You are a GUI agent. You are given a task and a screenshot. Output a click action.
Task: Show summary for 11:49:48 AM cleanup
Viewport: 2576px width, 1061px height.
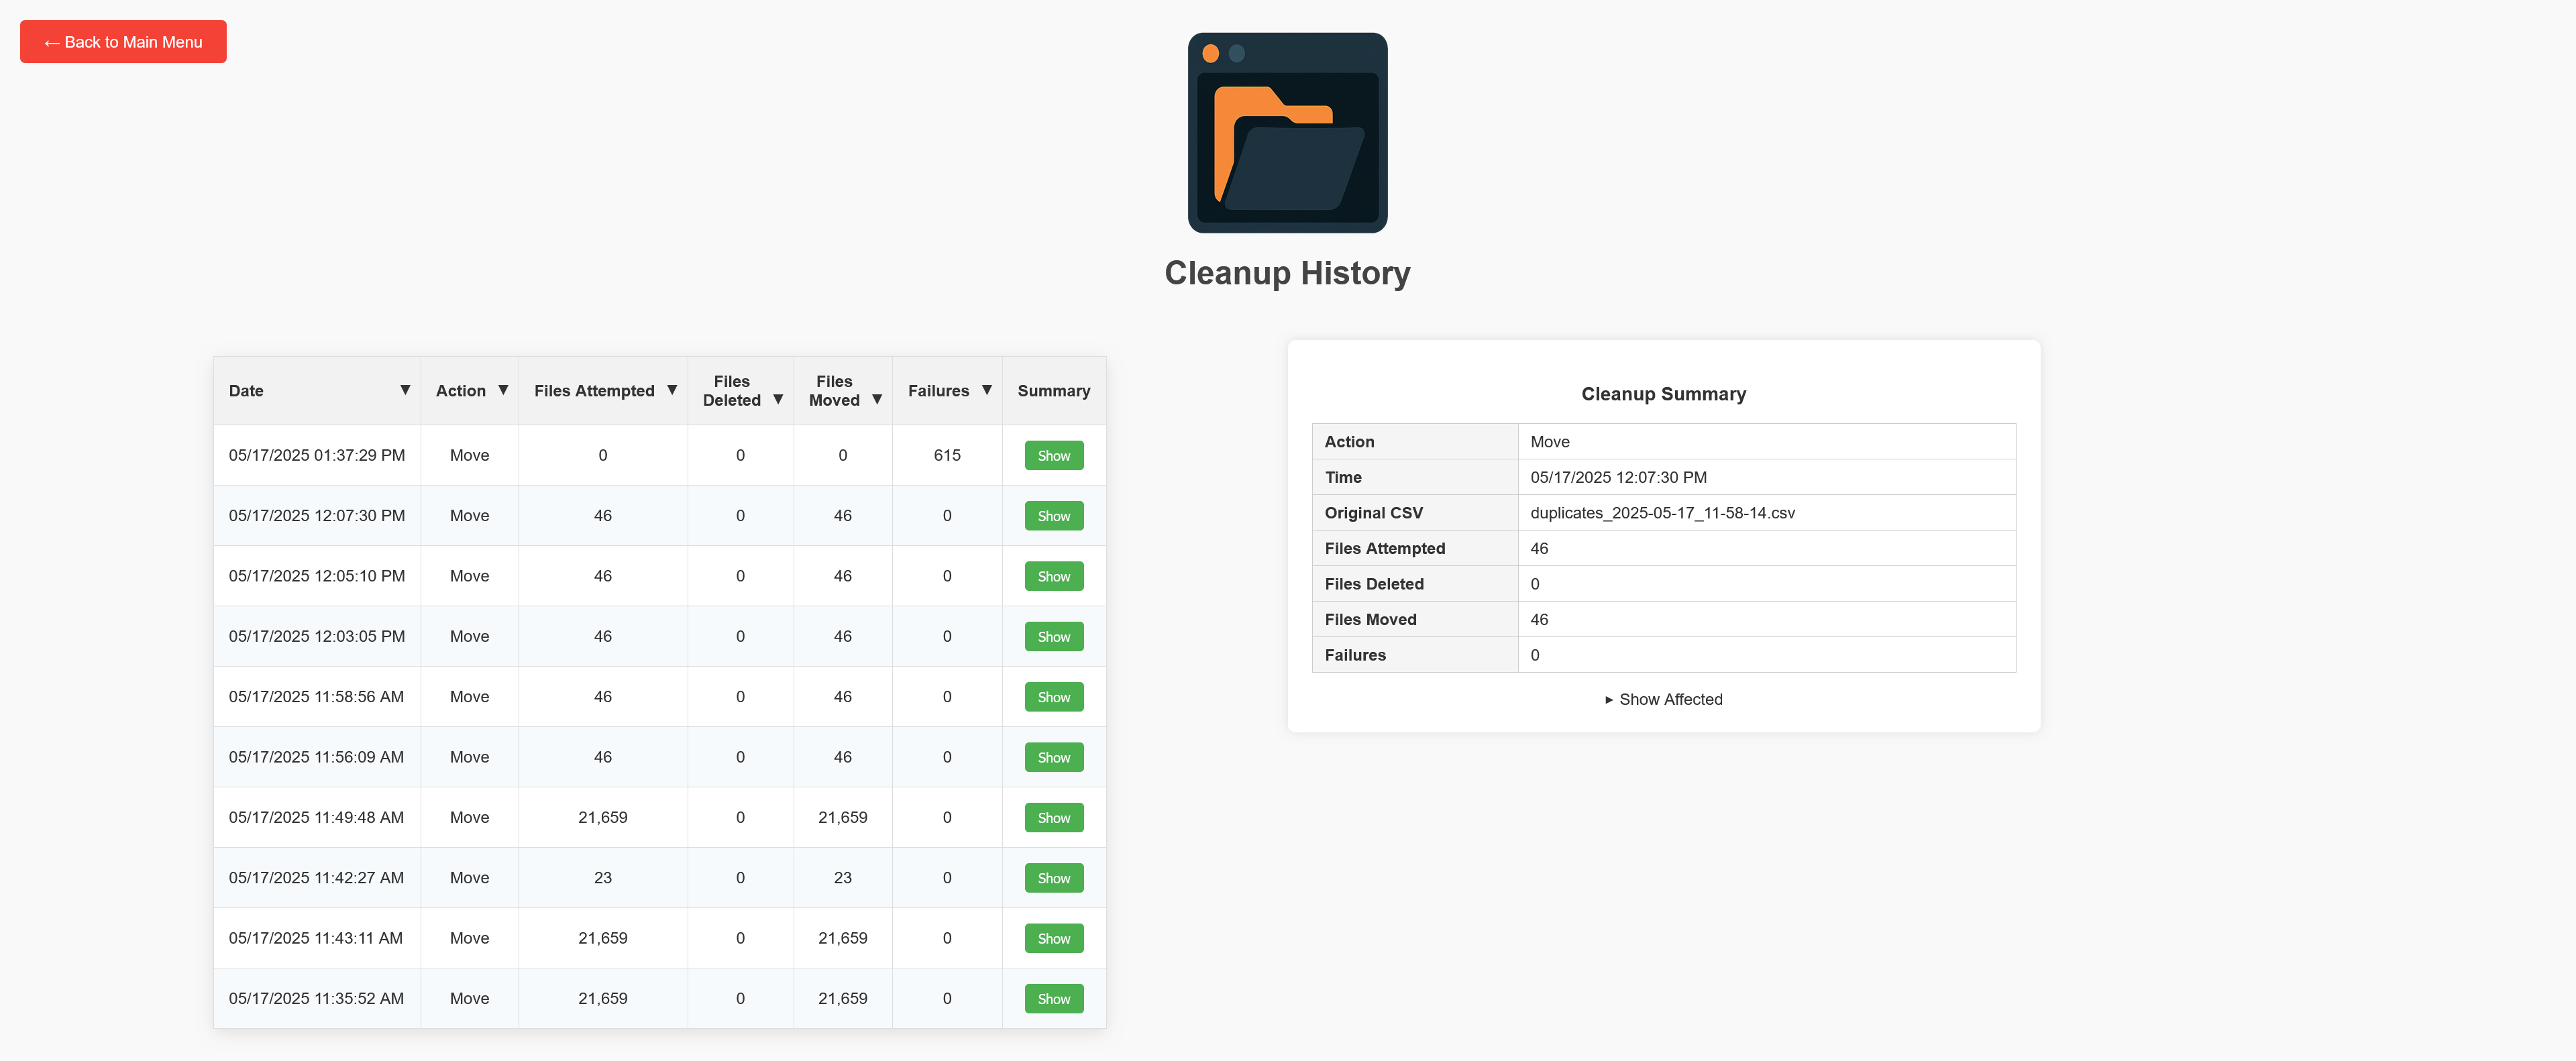(x=1053, y=817)
